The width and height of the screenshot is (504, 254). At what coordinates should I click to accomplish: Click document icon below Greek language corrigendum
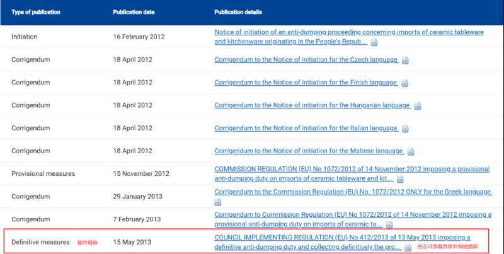218,202
